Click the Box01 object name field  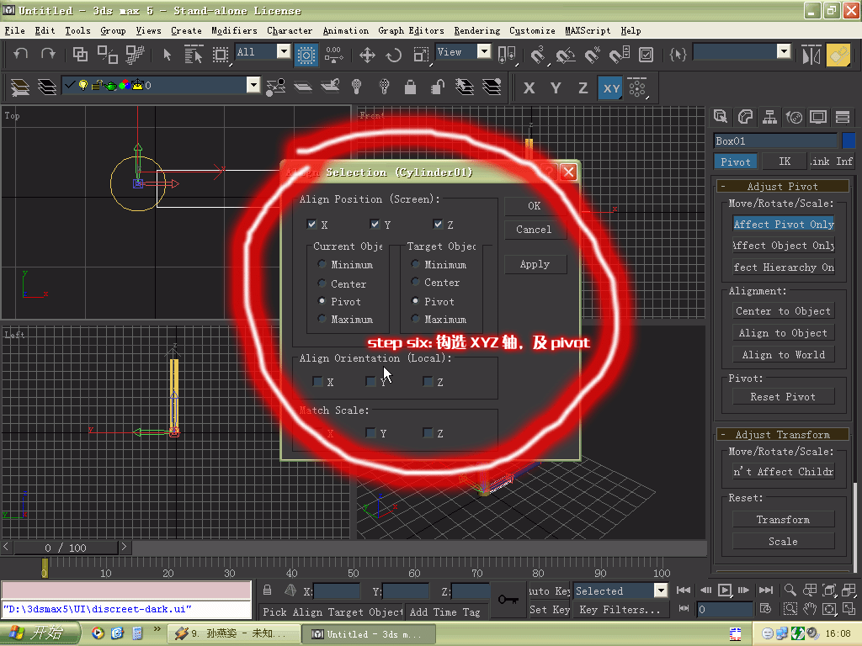pos(775,140)
